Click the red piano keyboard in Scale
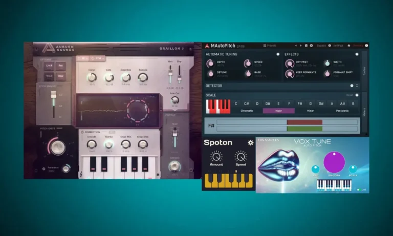 point(218,106)
